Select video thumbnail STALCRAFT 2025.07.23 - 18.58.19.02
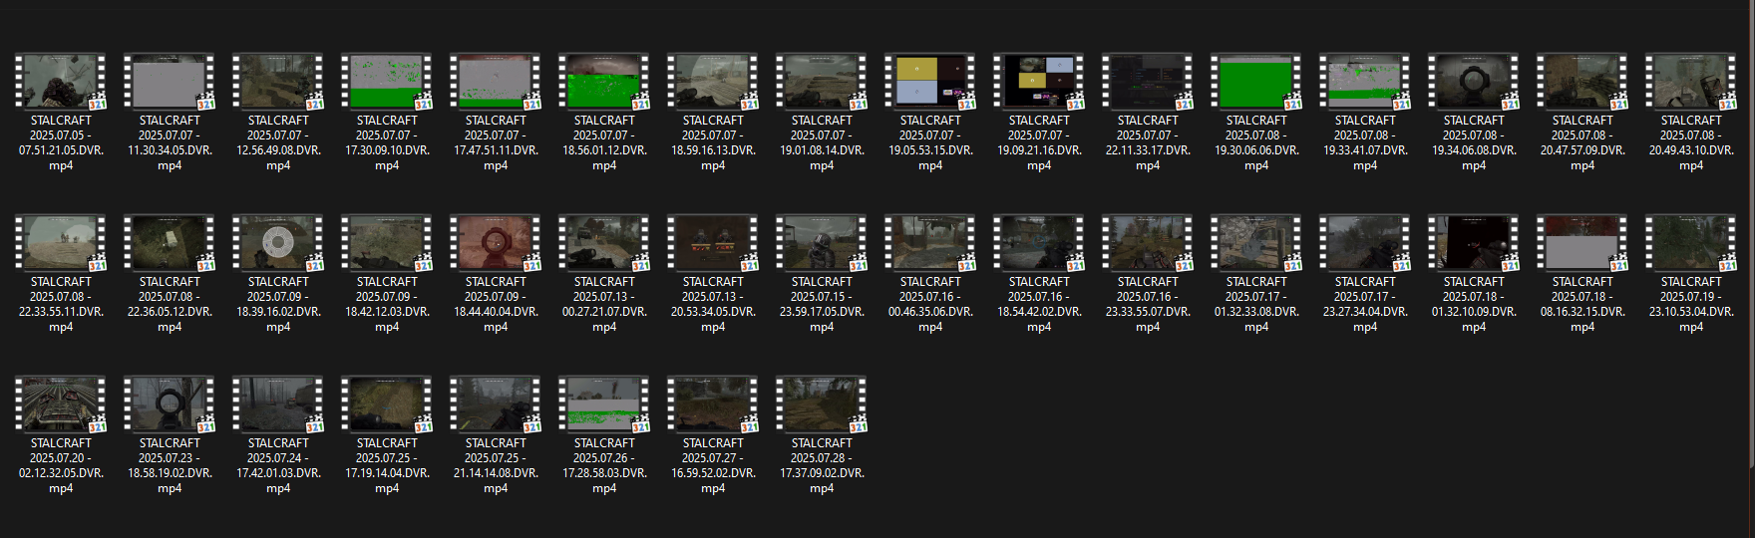This screenshot has width=1755, height=538. [x=170, y=403]
